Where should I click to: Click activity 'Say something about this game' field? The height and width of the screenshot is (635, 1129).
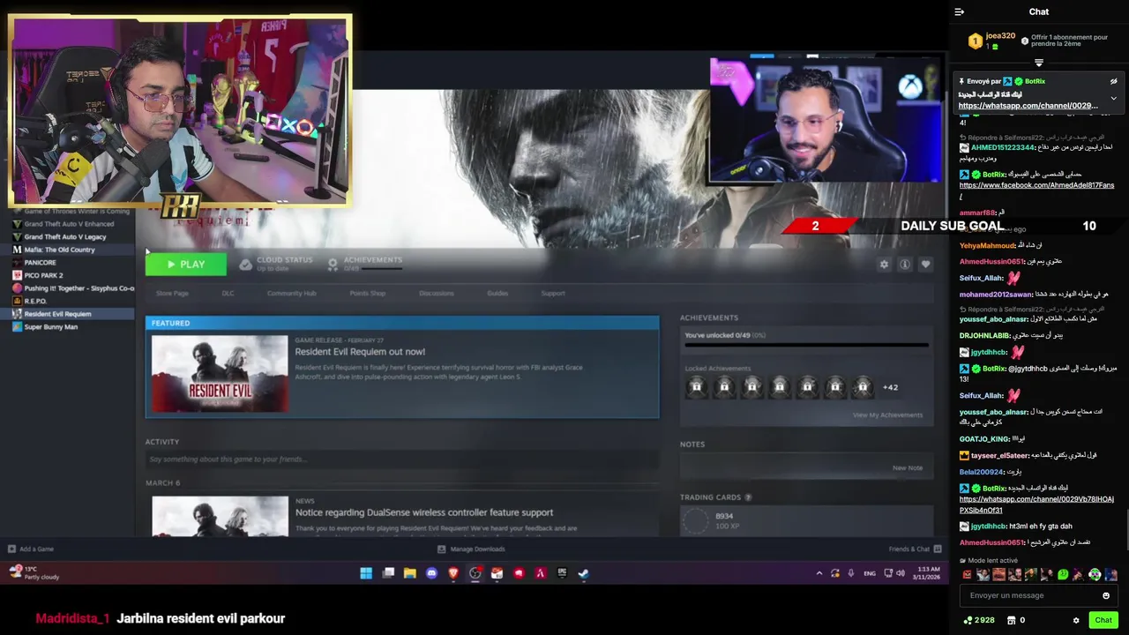(x=402, y=459)
